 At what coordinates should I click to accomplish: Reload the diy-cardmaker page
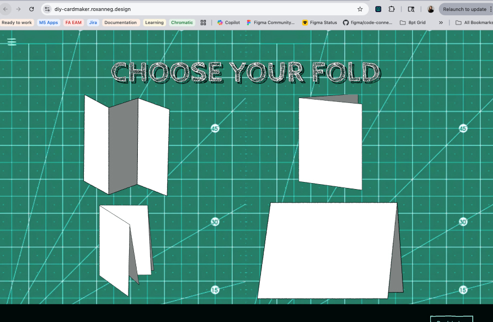point(31,9)
